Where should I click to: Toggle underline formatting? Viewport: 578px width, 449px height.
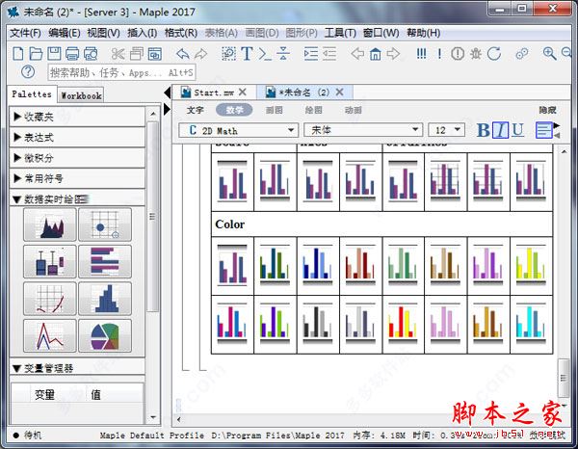[x=518, y=130]
